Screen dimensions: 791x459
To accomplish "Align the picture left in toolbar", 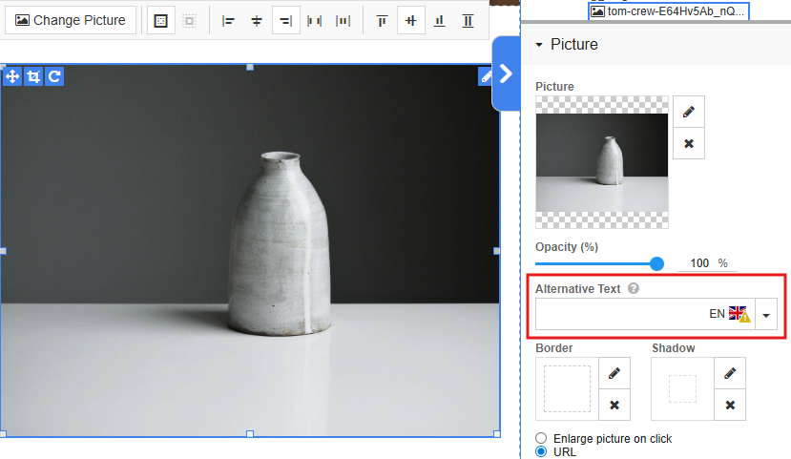I will tap(228, 20).
